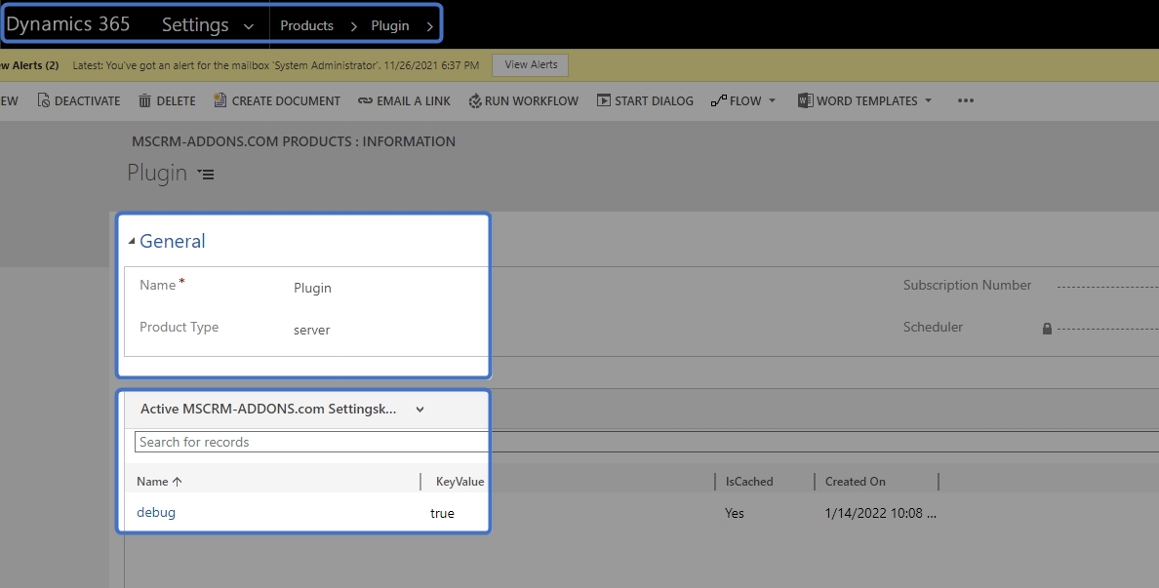Open more commands ellipsis menu
The image size is (1159, 588).
[x=965, y=100]
